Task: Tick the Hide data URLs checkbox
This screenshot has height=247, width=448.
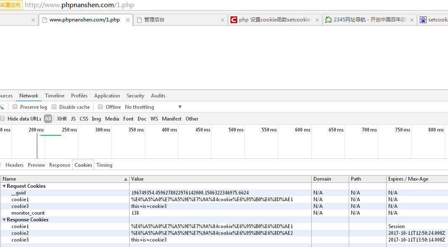Action: (3, 118)
